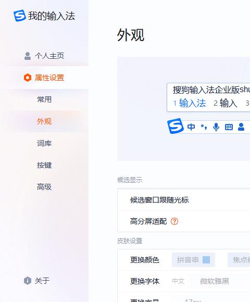250x302 pixels.
Task: Open the 按键 settings section
Action: [44, 165]
